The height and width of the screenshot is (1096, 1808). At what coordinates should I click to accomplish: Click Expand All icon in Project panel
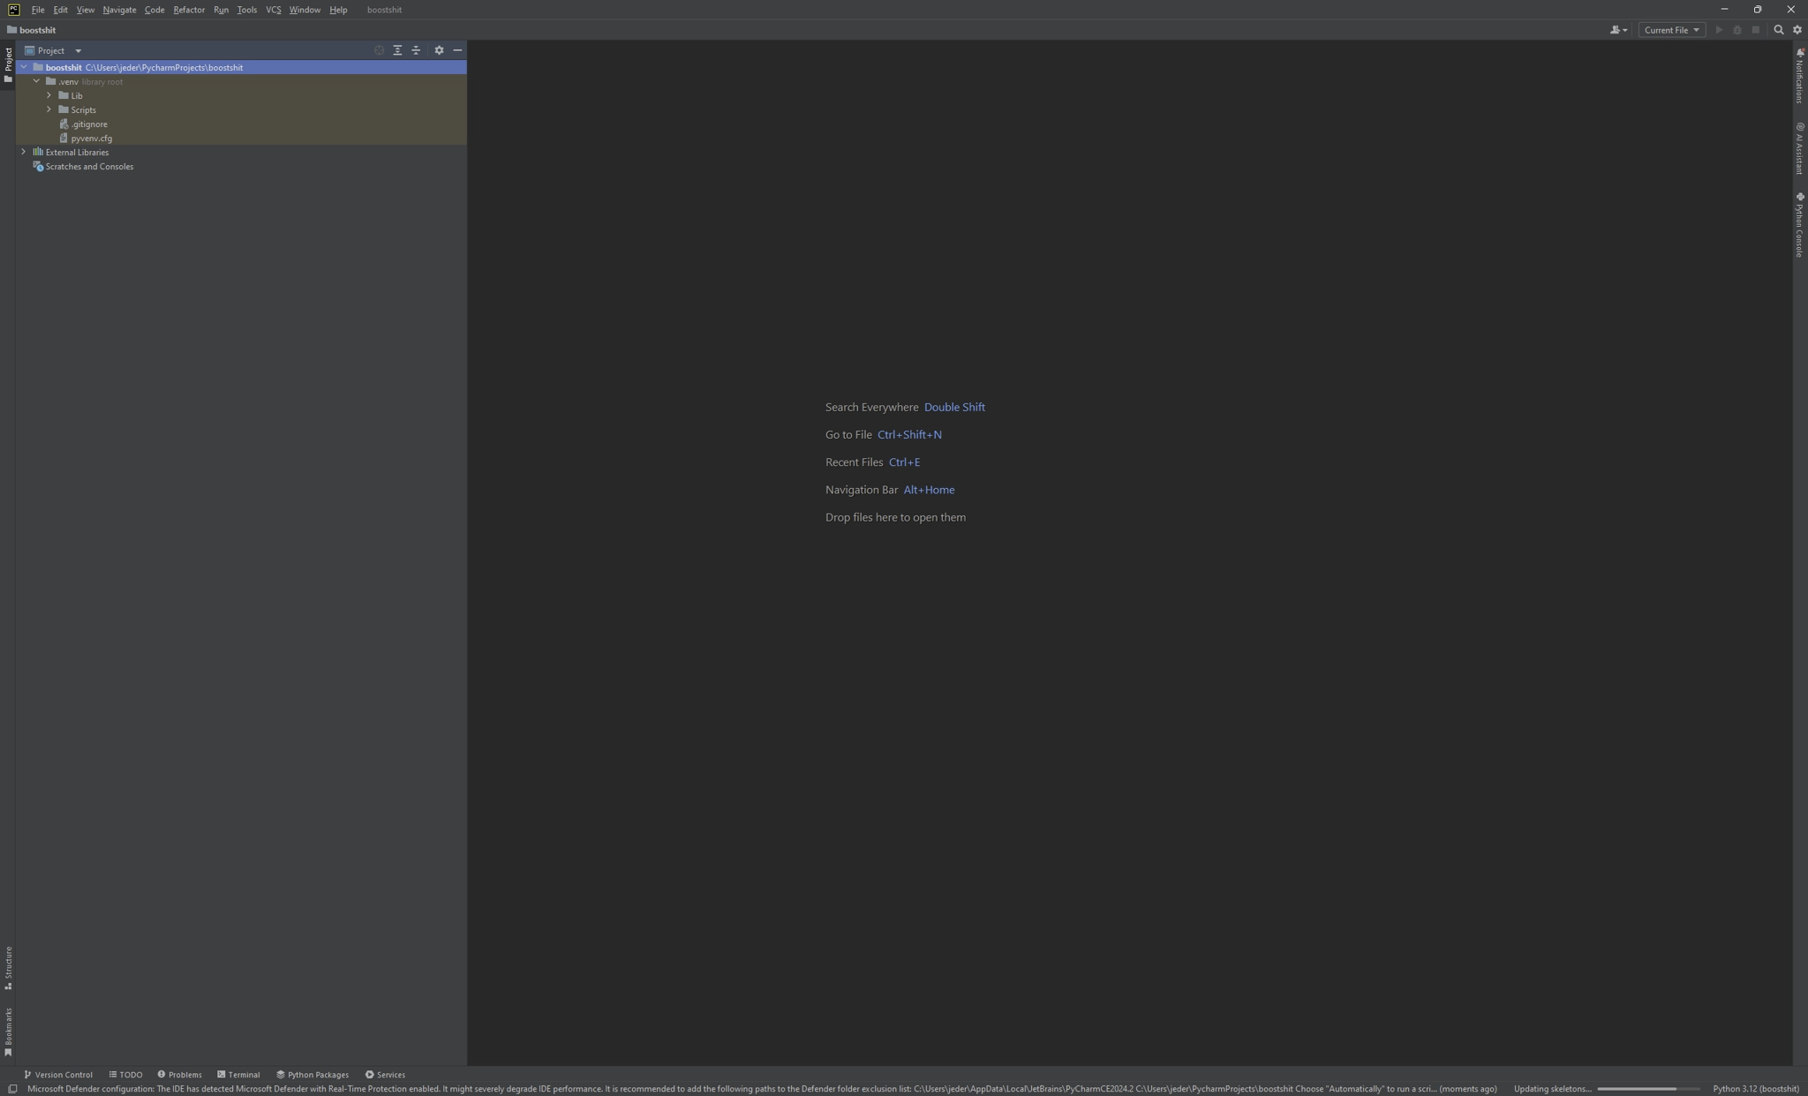click(397, 50)
